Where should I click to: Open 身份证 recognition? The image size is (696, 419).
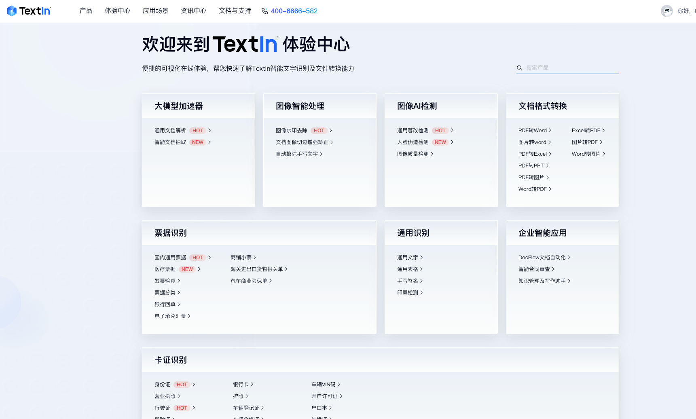[163, 385]
